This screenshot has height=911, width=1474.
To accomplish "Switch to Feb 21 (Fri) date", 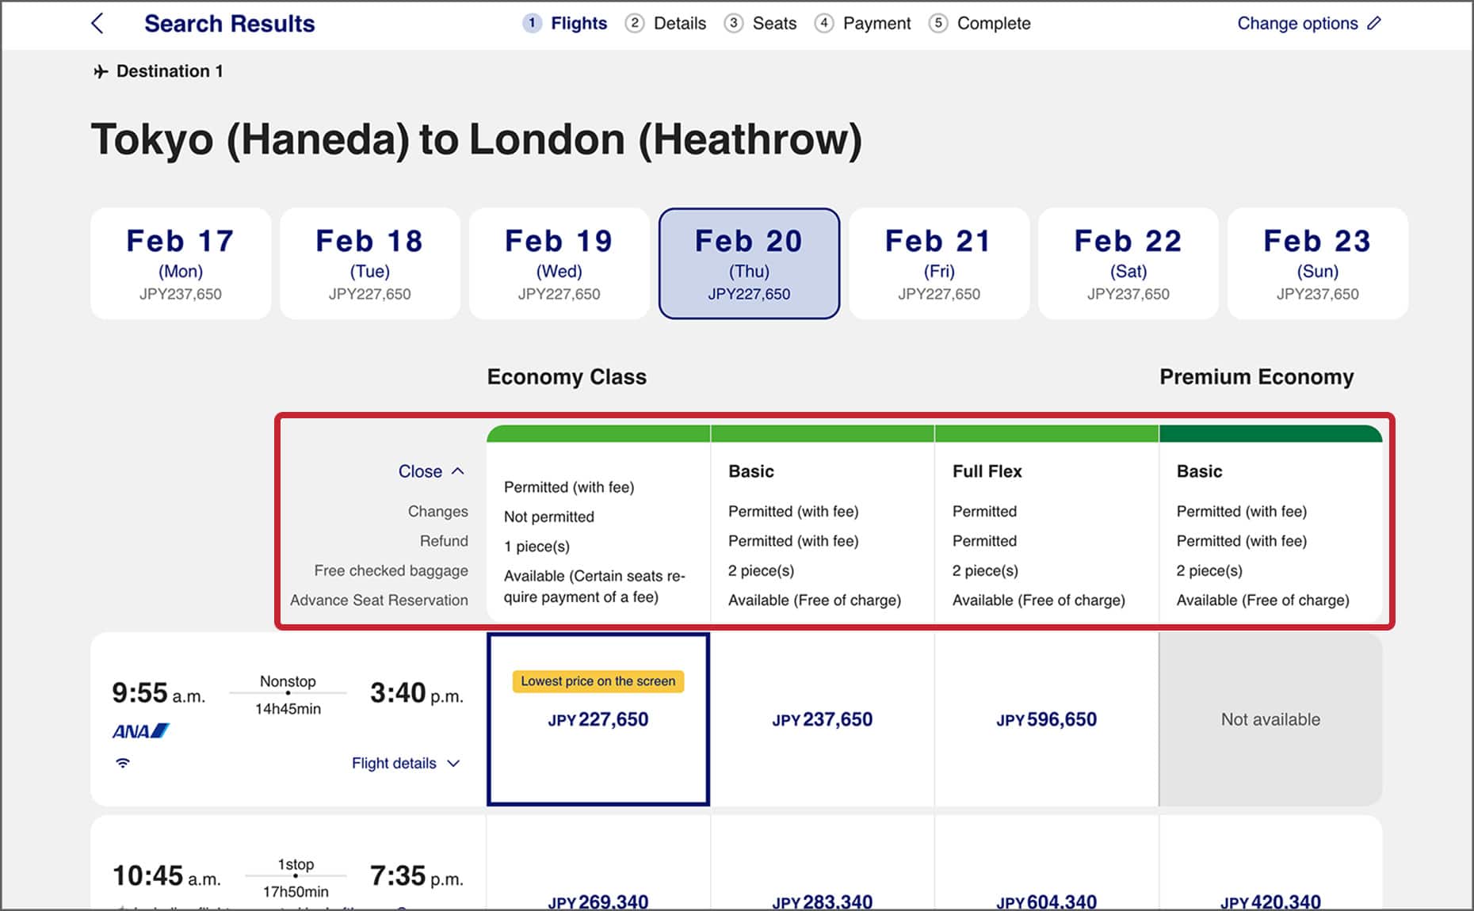I will pyautogui.click(x=938, y=264).
